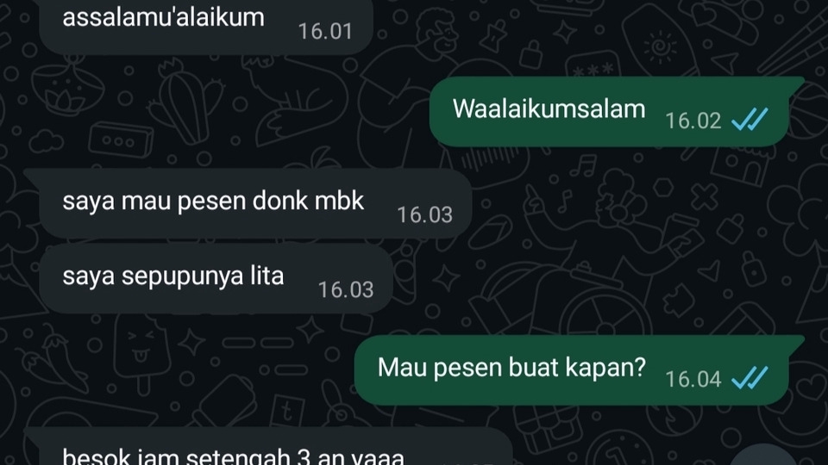This screenshot has height=465, width=828.
Task: Click the 16.03 time after "sepupunya lita"
Action: click(x=345, y=289)
